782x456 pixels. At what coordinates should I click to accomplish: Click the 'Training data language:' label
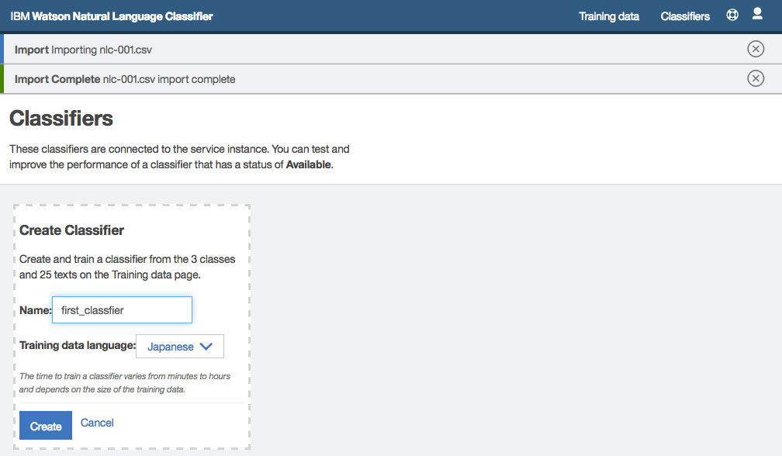pyautogui.click(x=78, y=345)
